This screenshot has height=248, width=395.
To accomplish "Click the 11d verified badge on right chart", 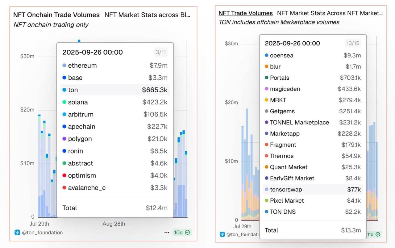I will pos(374,234).
